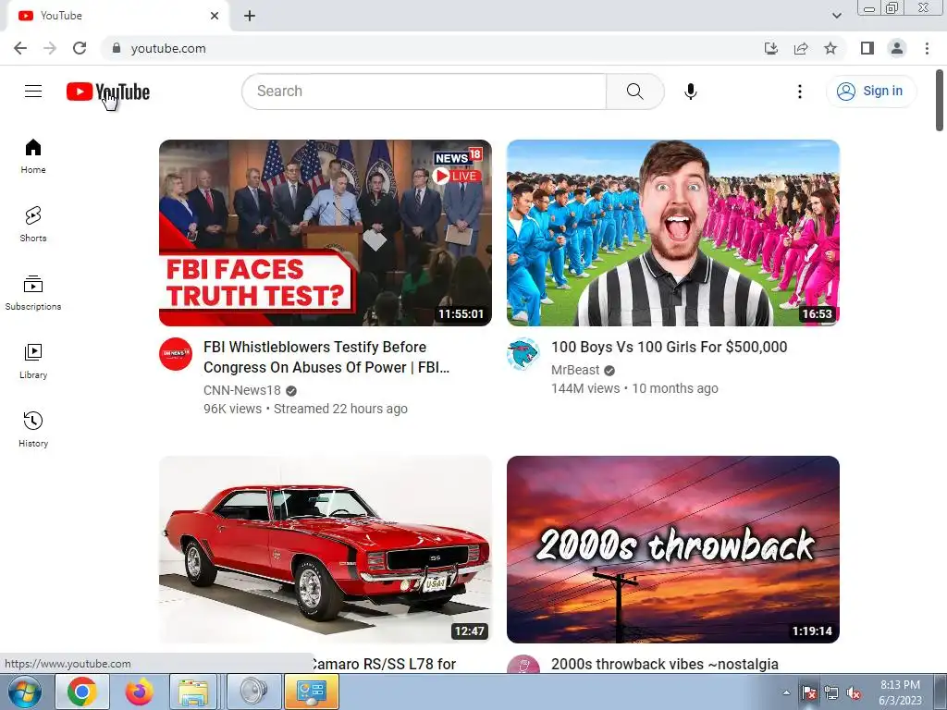Viewport: 947px width, 710px height.
Task: Visit MrBeast channel name link
Action: coord(575,370)
